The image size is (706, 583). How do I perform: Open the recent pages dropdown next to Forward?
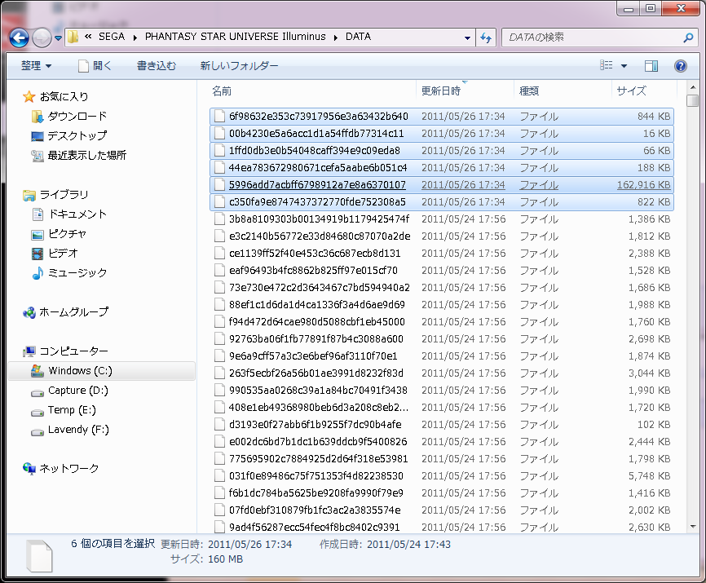pyautogui.click(x=58, y=38)
